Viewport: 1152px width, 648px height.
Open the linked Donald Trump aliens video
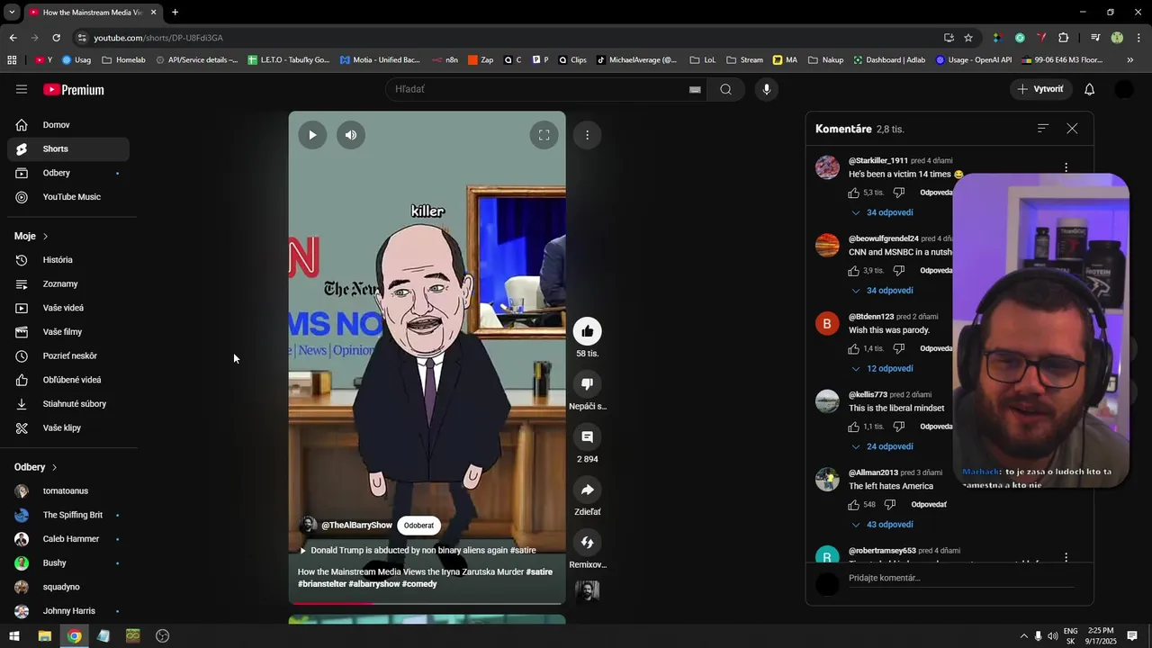click(x=417, y=550)
